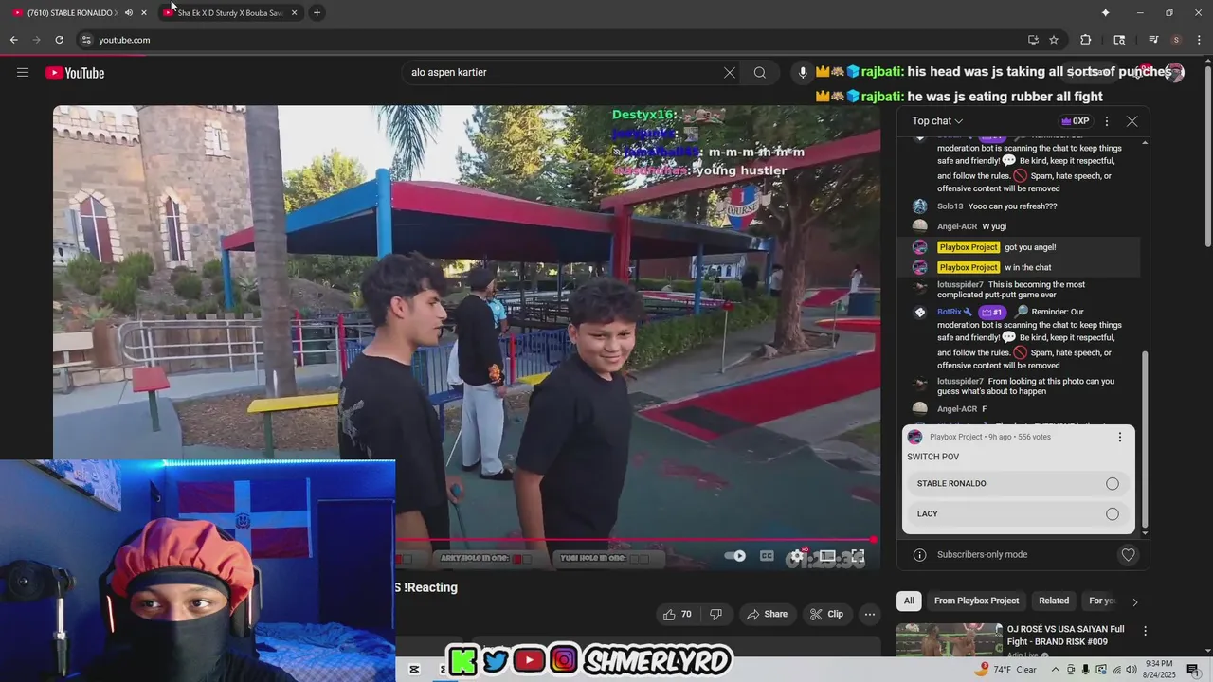Open options for OJ ROSÉ video

click(x=1145, y=631)
